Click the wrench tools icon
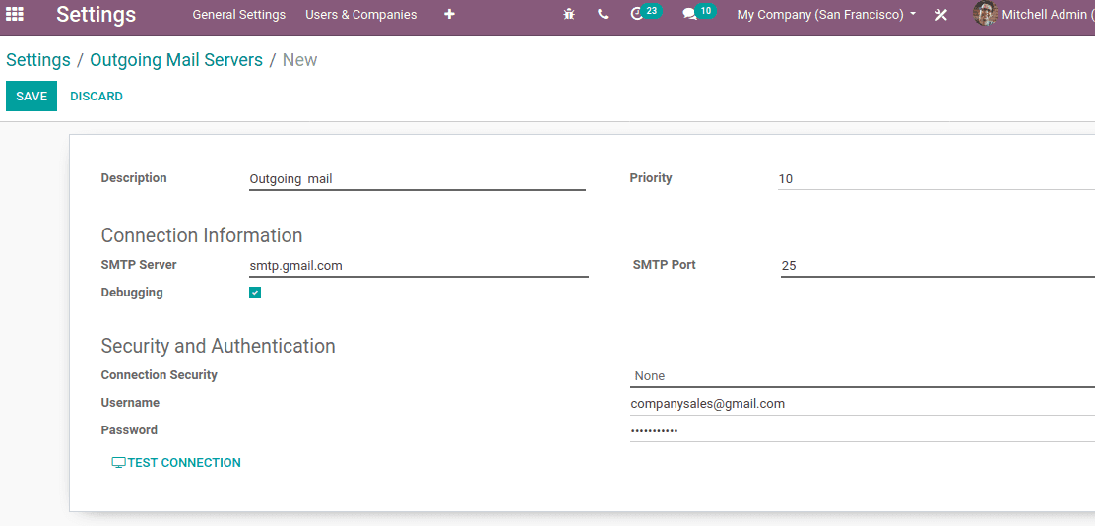Screen dimensions: 1095x526 [x=940, y=14]
